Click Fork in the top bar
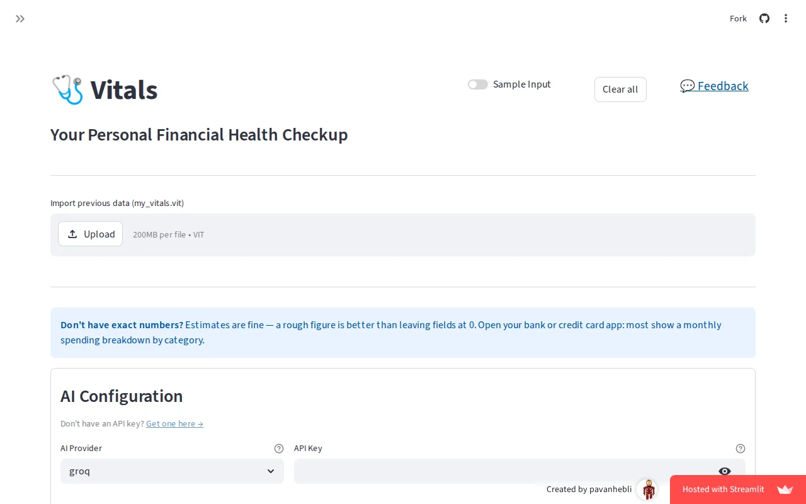This screenshot has height=504, width=806. point(738,18)
